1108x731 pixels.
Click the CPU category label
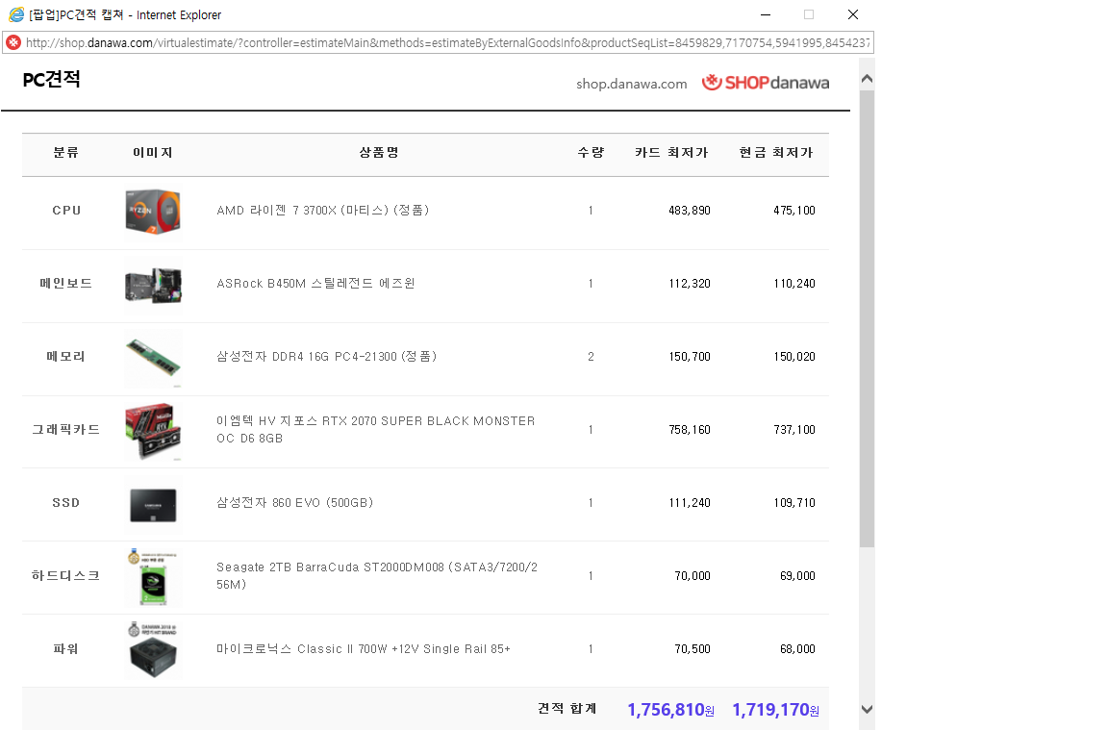click(66, 211)
